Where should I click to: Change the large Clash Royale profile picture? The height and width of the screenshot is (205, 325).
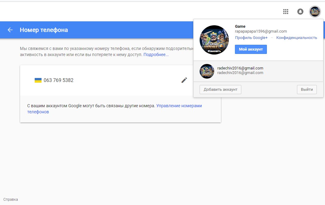click(x=214, y=40)
